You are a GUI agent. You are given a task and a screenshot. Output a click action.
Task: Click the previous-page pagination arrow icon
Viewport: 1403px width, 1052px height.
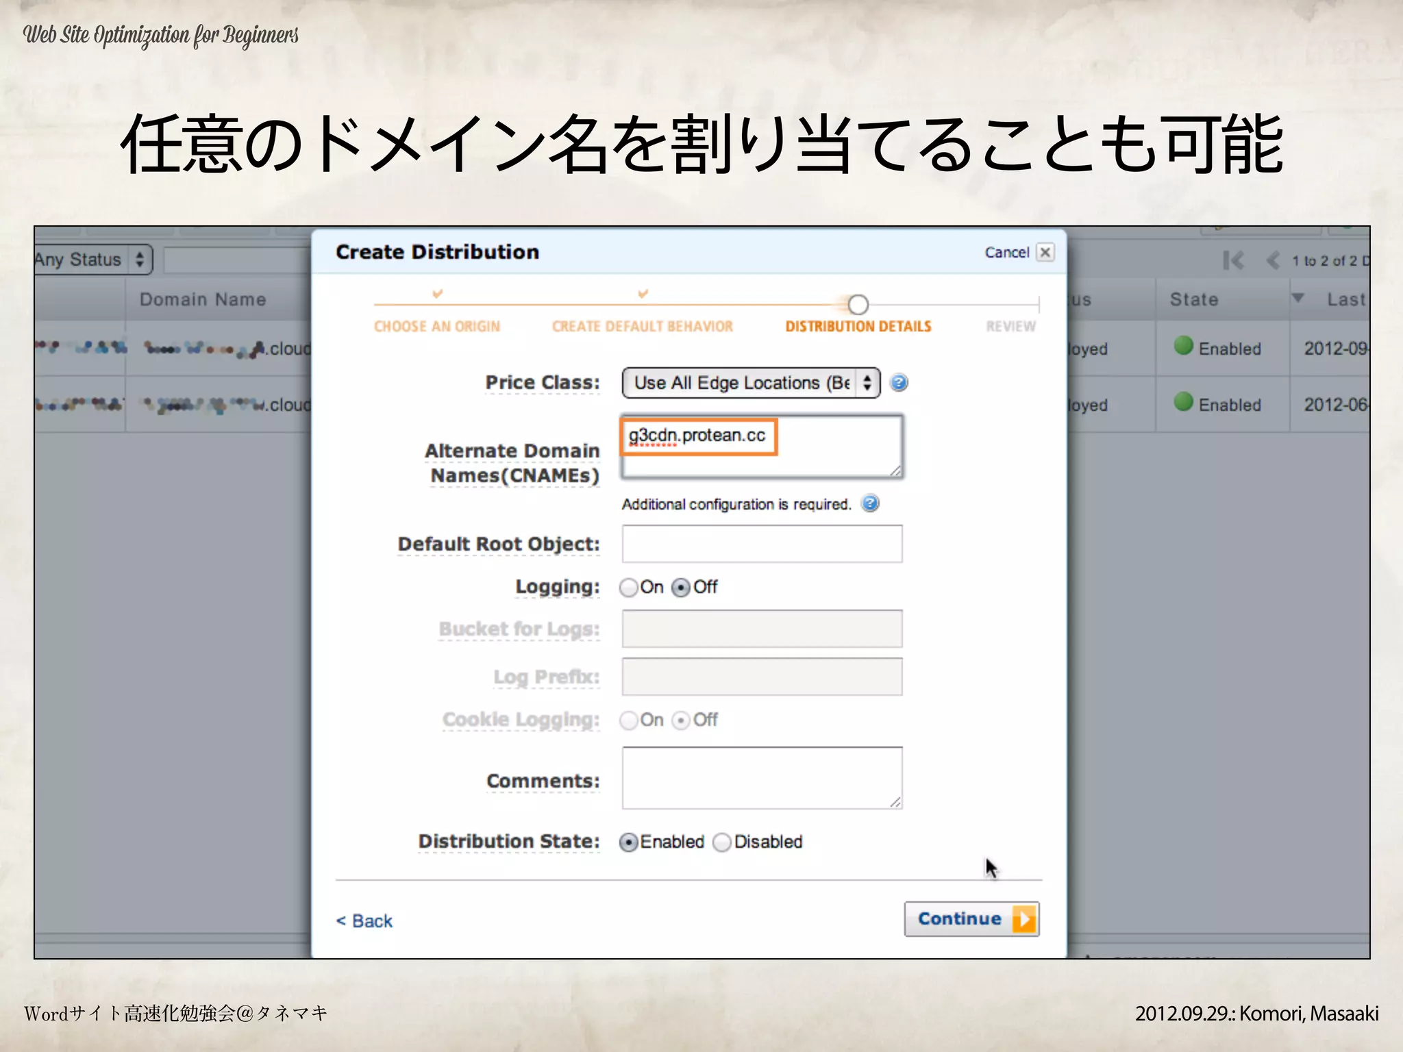(x=1273, y=260)
